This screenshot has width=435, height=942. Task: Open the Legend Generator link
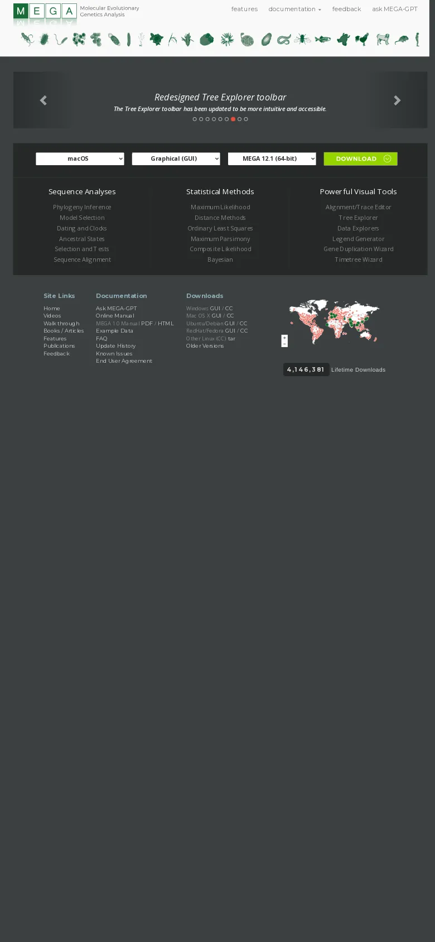358,239
